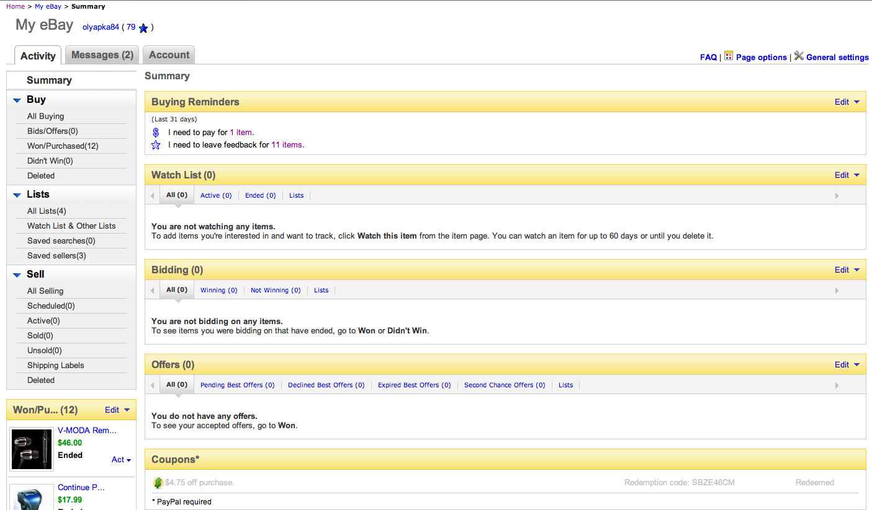
Task: Click the '11 items' feedback link
Action: click(287, 145)
